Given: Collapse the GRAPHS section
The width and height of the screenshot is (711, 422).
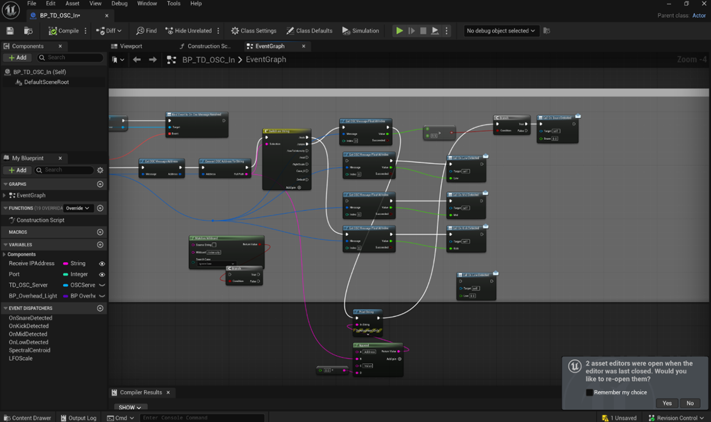Looking at the screenshot, I should [x=5, y=184].
